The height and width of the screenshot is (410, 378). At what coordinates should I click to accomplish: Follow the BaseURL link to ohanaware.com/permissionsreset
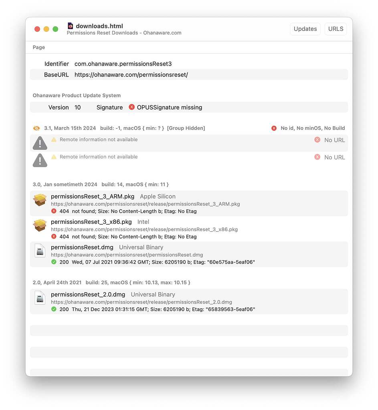[131, 74]
